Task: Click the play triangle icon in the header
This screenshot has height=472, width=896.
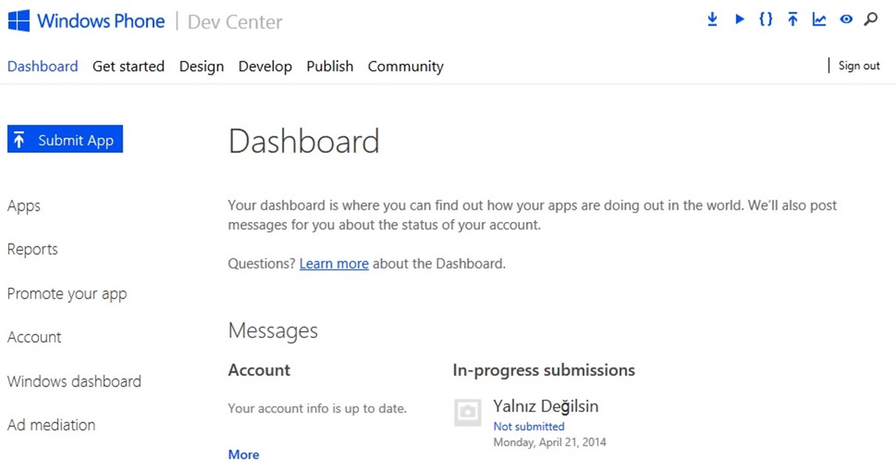Action: (739, 20)
